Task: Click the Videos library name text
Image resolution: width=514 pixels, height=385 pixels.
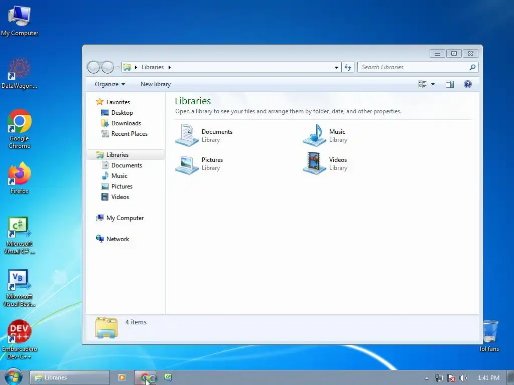Action: coord(338,160)
